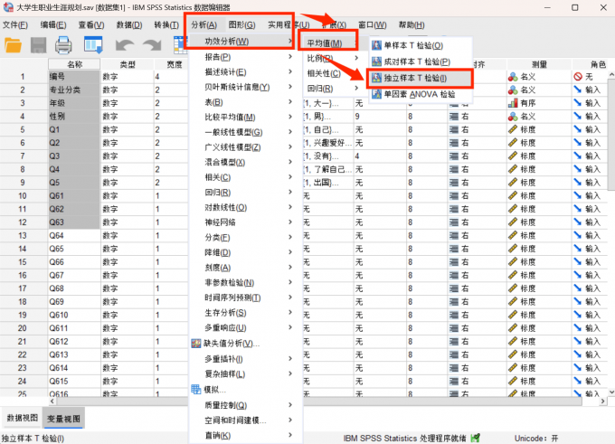This screenshot has width=615, height=444.
Task: Click the 缺失值分析 menu icon
Action: (x=195, y=344)
